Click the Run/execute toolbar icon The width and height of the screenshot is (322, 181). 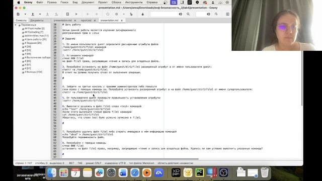tap(131, 14)
